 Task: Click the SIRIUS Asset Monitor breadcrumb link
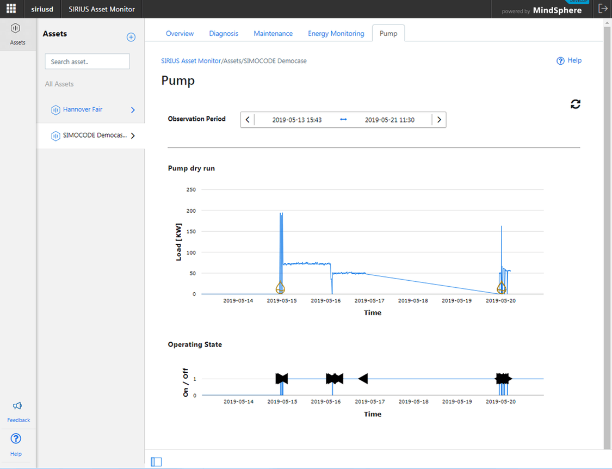coord(191,61)
